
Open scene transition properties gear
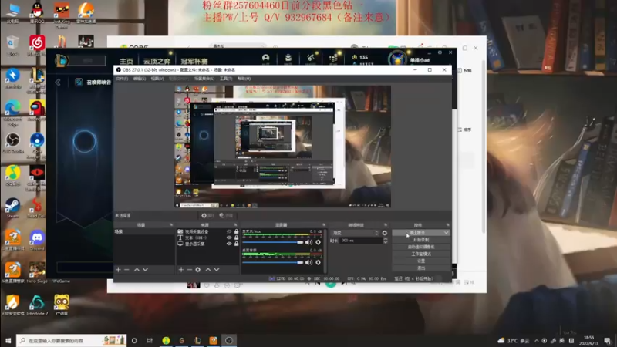point(384,233)
